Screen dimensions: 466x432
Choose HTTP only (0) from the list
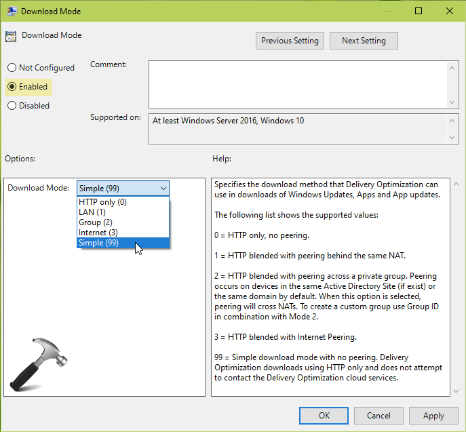click(x=102, y=202)
